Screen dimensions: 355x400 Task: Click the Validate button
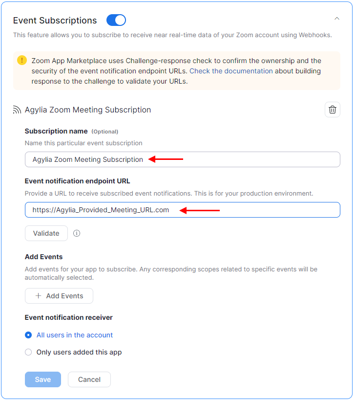46,233
